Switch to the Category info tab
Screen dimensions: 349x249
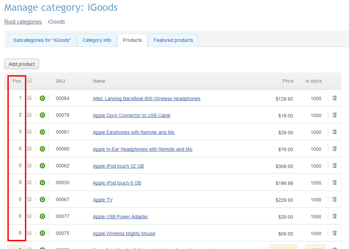coord(97,40)
